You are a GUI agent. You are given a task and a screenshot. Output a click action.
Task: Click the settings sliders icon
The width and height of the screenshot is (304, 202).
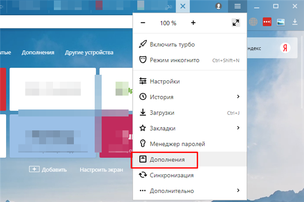coord(143,81)
